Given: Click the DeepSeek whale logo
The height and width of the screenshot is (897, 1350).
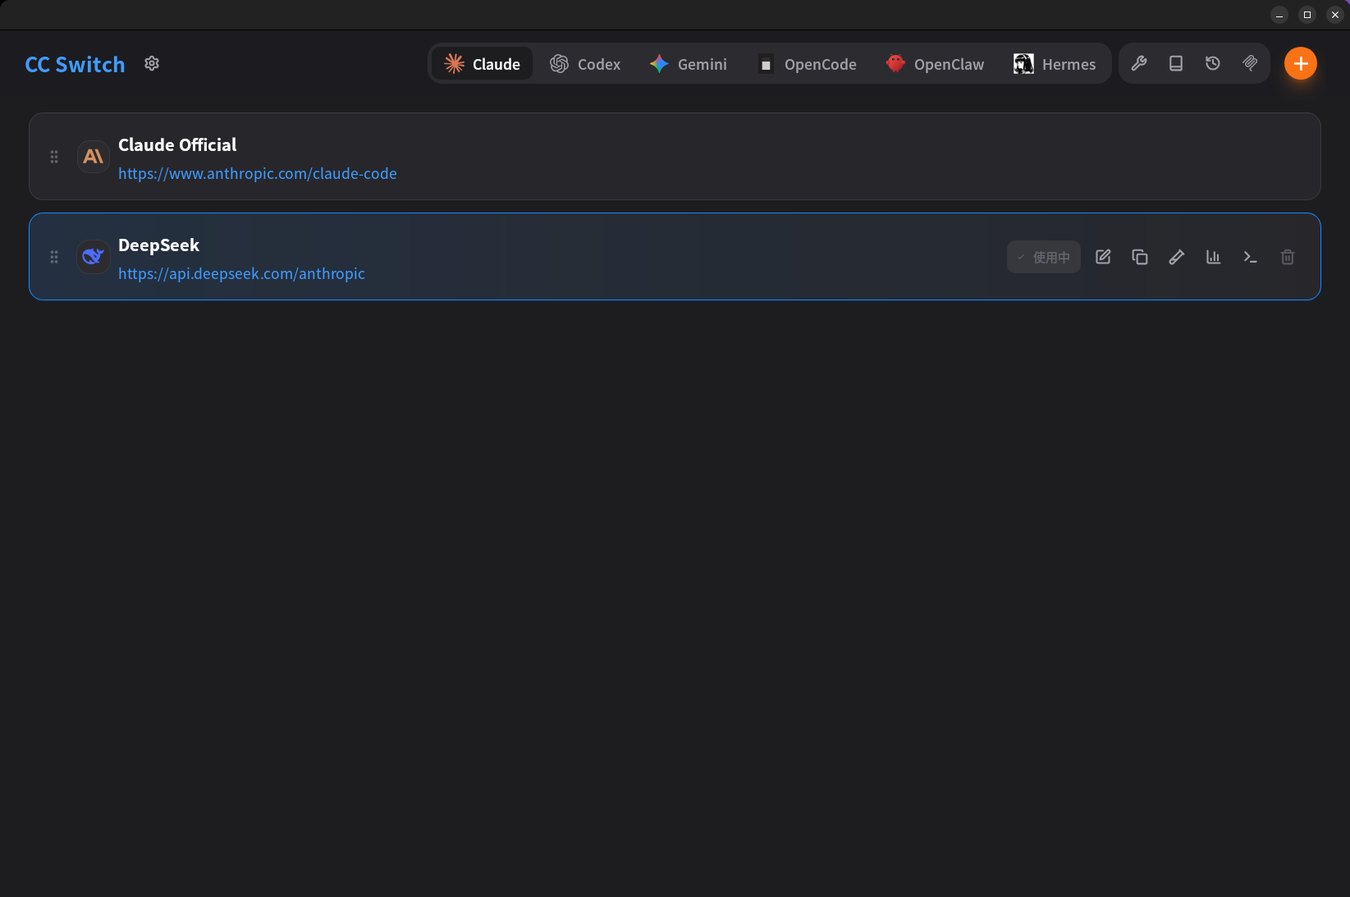Looking at the screenshot, I should point(94,257).
